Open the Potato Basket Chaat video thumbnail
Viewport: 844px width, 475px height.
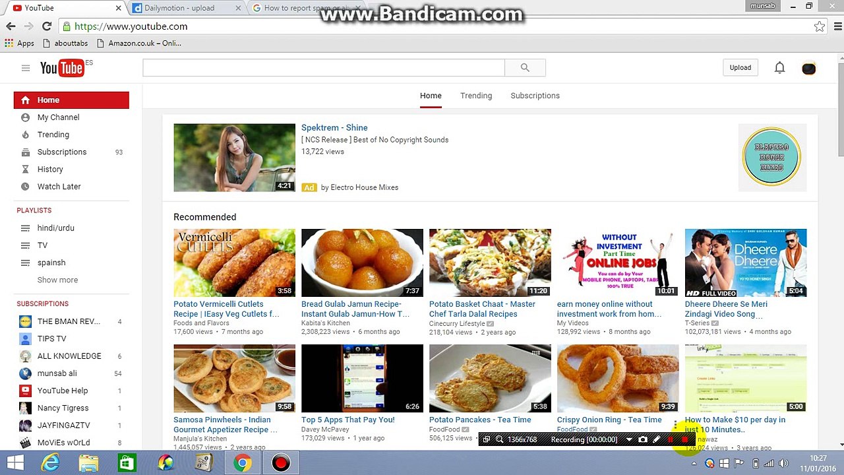(490, 263)
